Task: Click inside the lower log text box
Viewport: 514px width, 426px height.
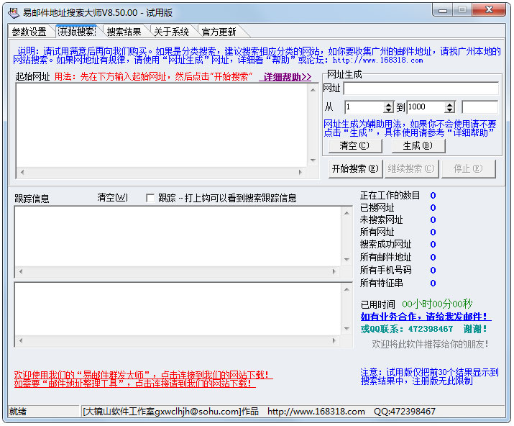Action: (178, 309)
